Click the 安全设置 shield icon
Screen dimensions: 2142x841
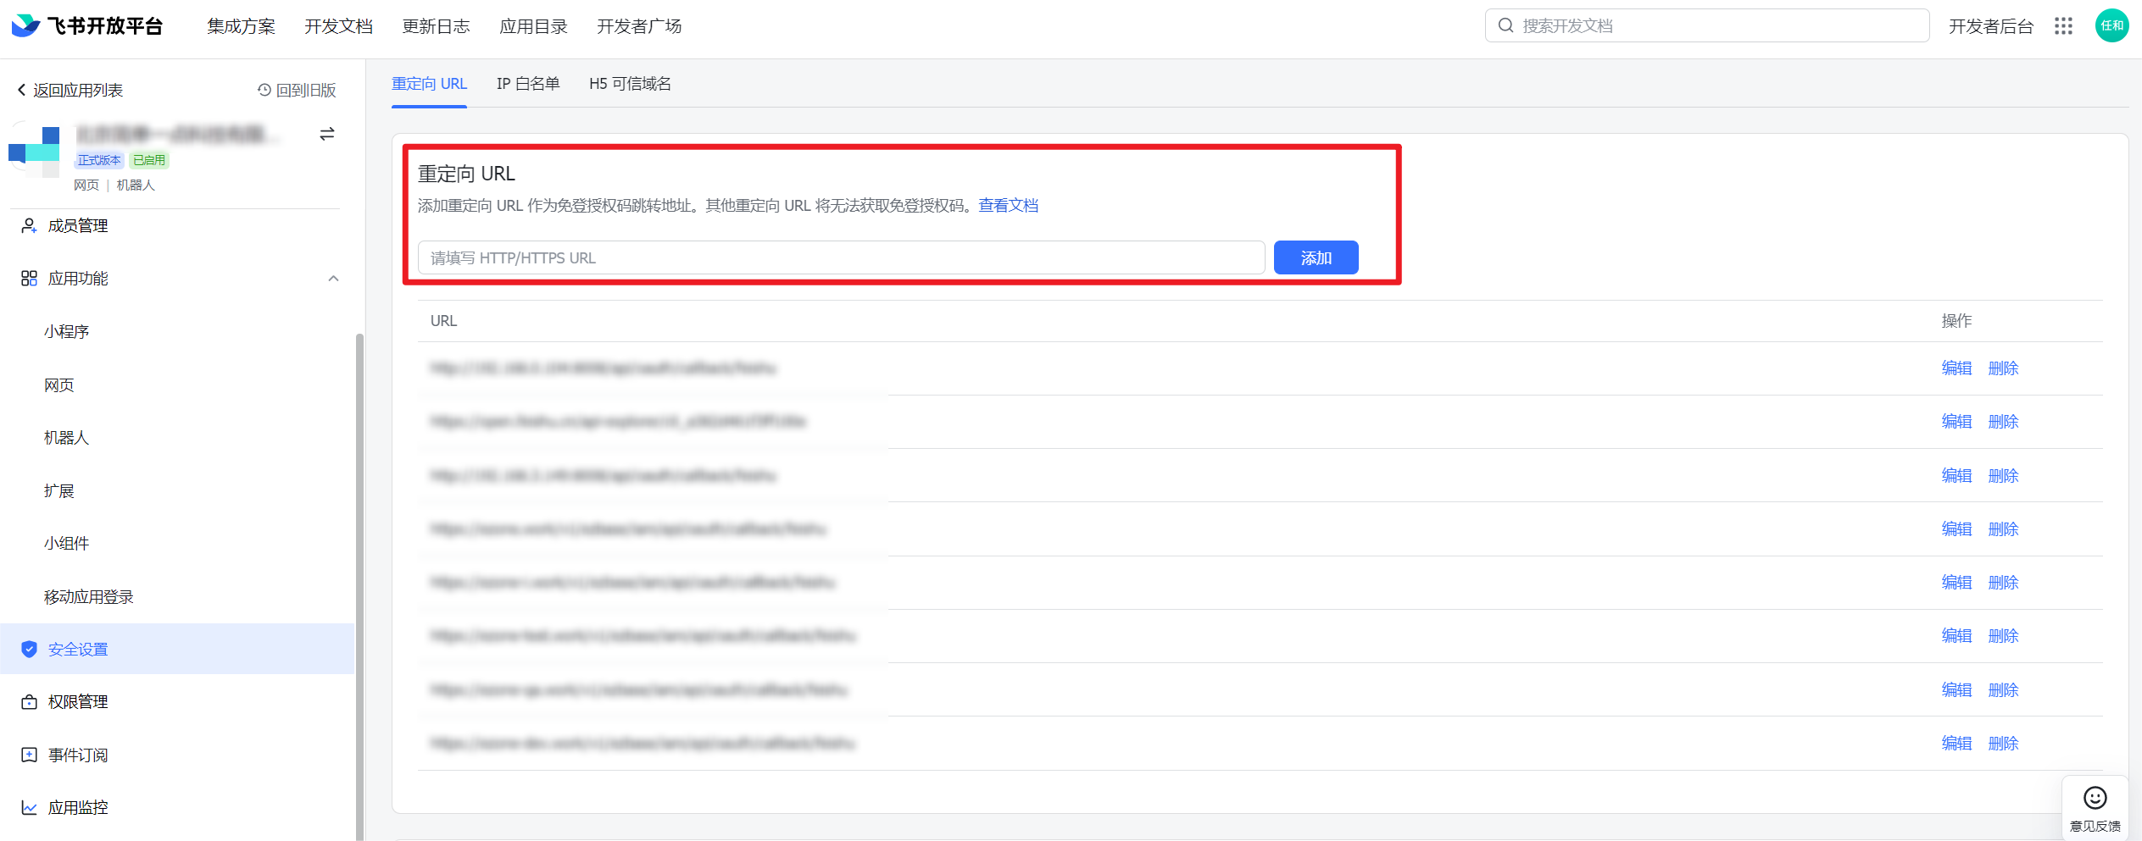(x=29, y=650)
